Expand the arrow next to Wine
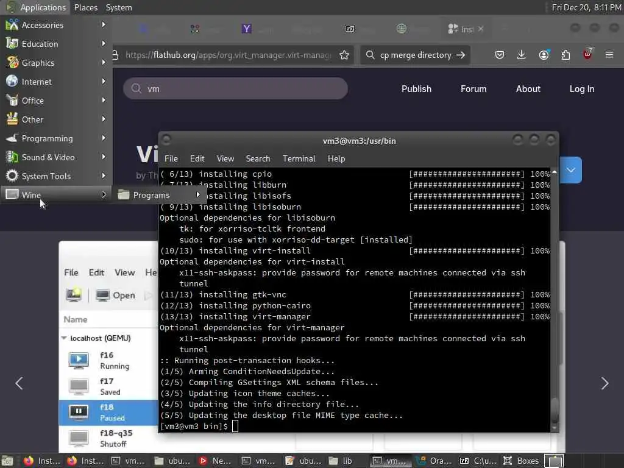Viewport: 624px width, 468px height. point(104,194)
